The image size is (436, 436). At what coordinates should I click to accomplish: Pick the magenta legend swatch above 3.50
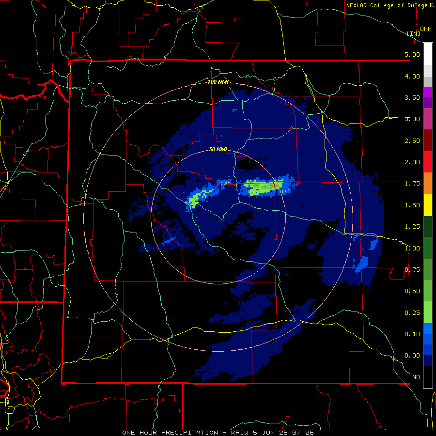[x=428, y=92]
